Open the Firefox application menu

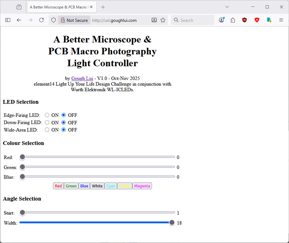pos(281,20)
